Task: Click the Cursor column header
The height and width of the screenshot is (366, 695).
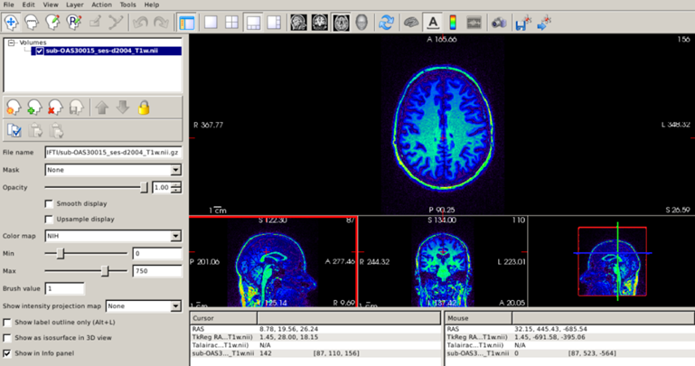Action: tap(224, 318)
